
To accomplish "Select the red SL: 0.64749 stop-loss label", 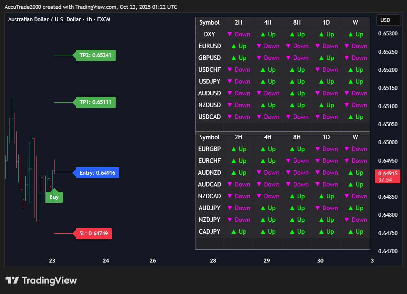I will point(94,234).
